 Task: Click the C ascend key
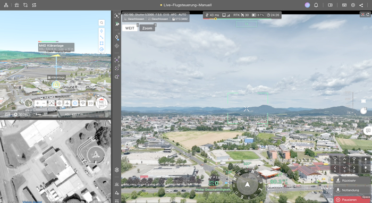(x=366, y=160)
